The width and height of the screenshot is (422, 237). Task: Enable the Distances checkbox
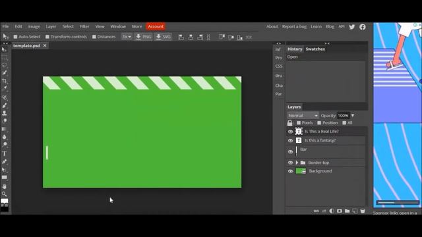(x=94, y=37)
